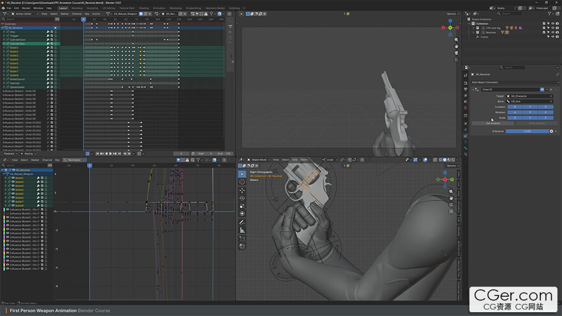Click pan hand icon in upper viewport
Screen dimensions: 562x316
tap(456, 46)
